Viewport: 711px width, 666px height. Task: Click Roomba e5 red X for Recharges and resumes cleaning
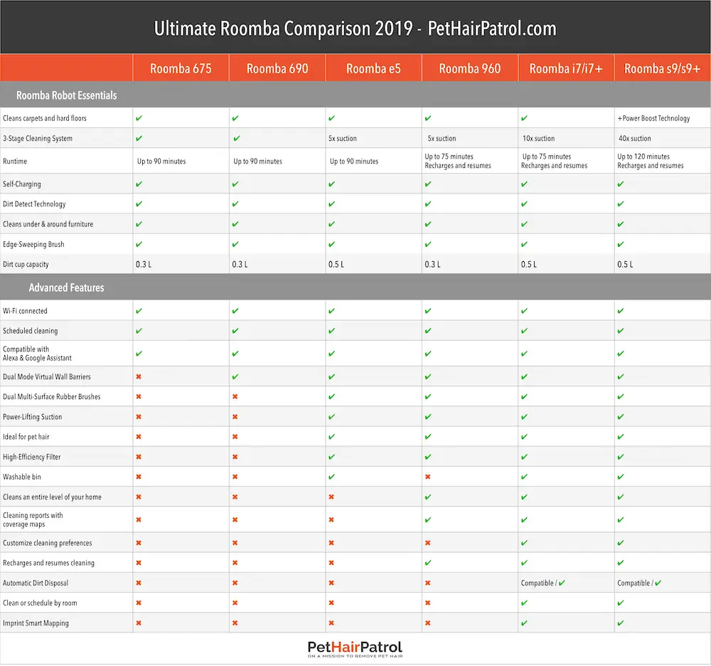click(331, 563)
